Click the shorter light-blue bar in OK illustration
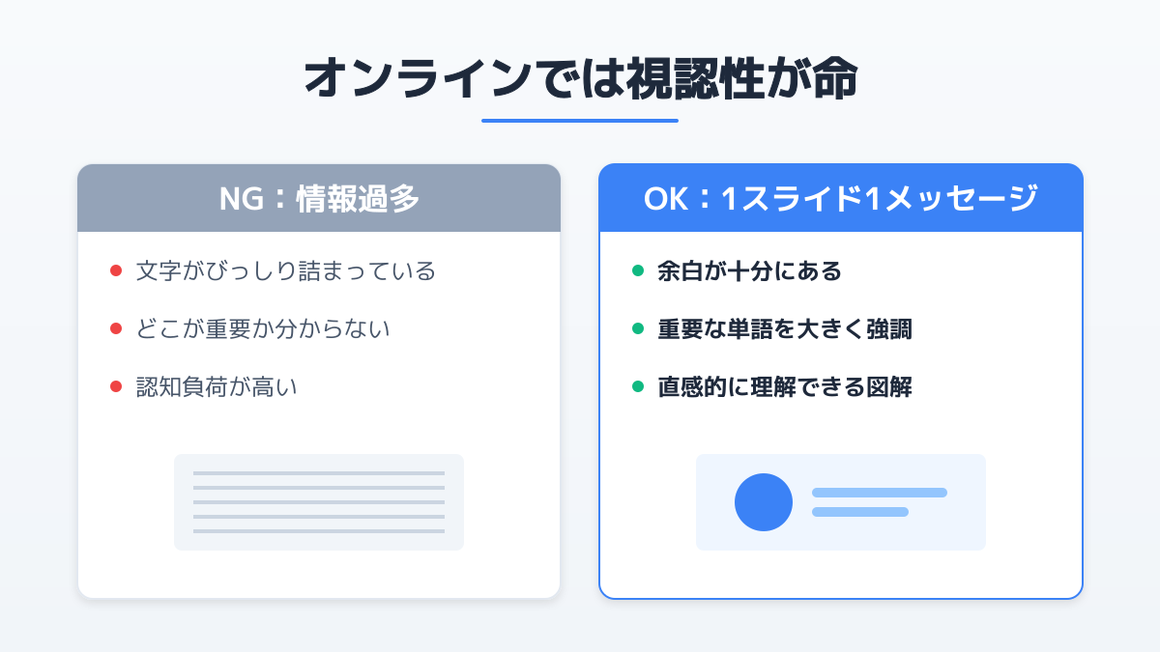This screenshot has height=652, width=1160. pos(860,512)
